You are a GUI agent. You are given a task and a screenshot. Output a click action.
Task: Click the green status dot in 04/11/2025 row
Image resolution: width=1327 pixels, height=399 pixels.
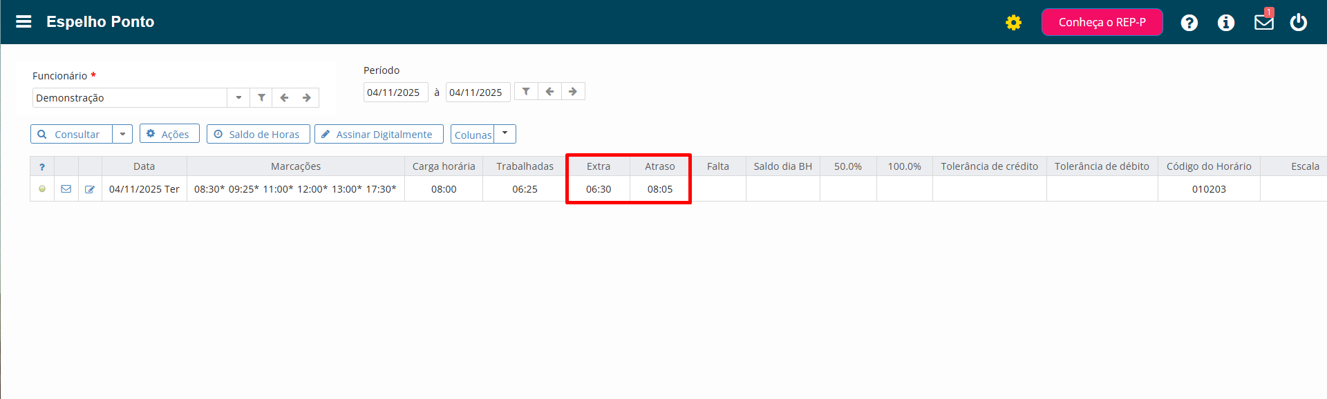click(42, 188)
